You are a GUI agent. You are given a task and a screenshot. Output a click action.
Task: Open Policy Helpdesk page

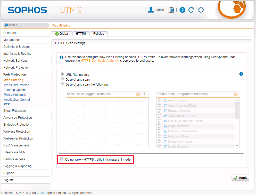(x=15, y=95)
